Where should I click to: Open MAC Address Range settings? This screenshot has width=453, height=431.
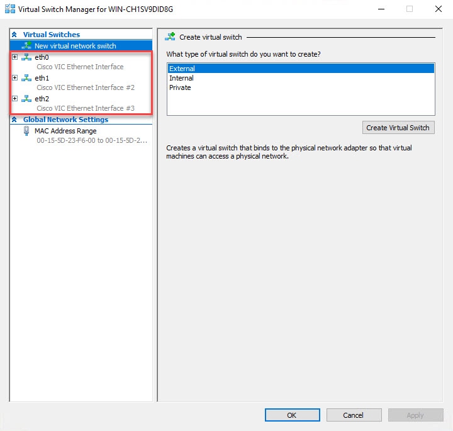pyautogui.click(x=65, y=131)
